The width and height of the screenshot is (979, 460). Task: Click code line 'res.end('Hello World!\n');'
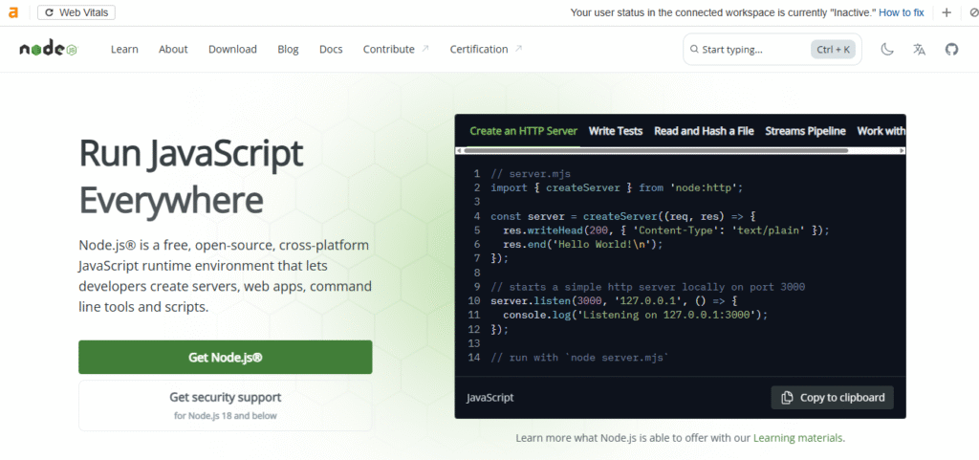click(582, 244)
